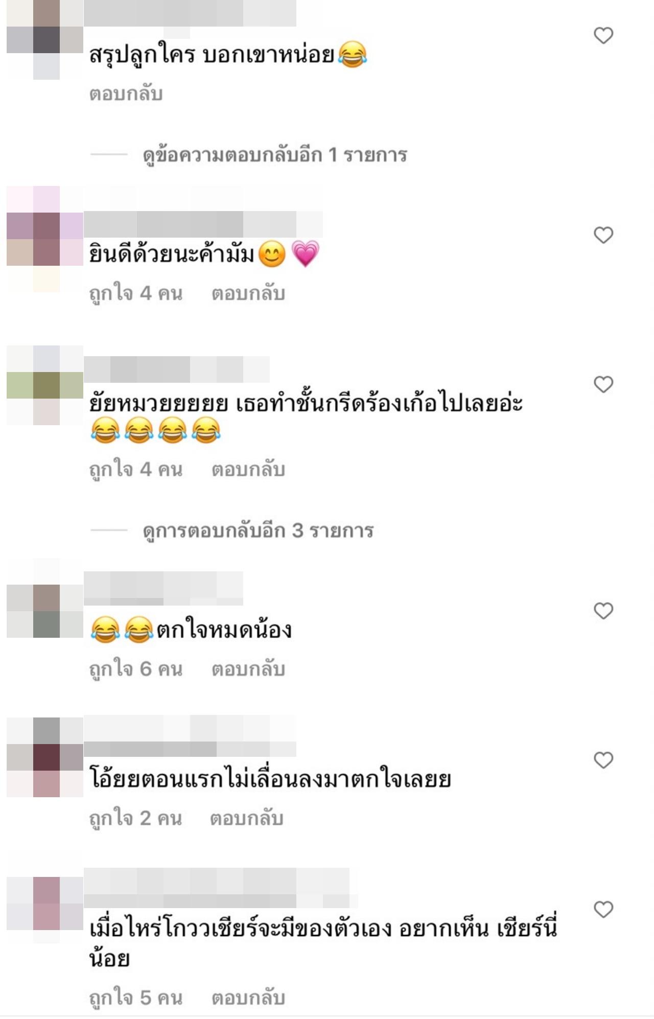Open avatar of 'ยินดีด้วยนะค้ามัม' commenter
Screen dimensions: 654x1019
click(x=45, y=239)
